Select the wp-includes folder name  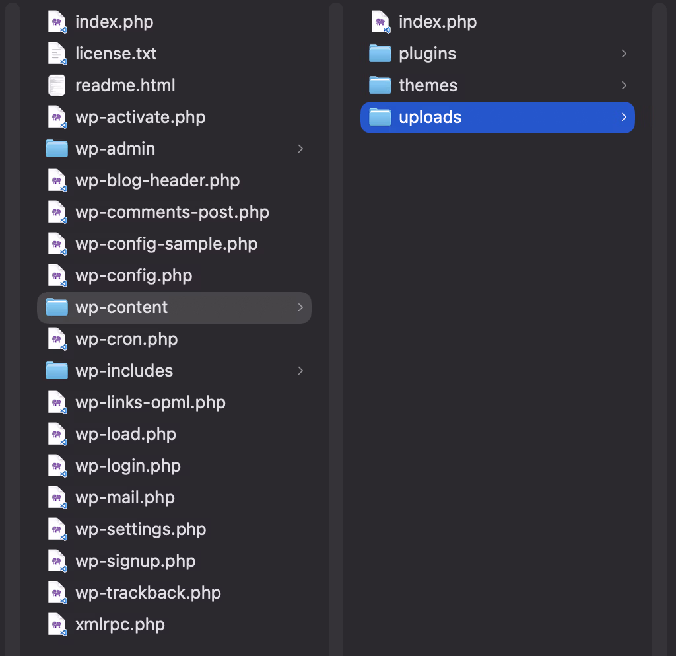[124, 371]
